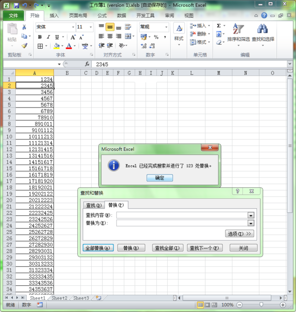
Task: Open number format dropdown (常规)
Action: pos(166,27)
